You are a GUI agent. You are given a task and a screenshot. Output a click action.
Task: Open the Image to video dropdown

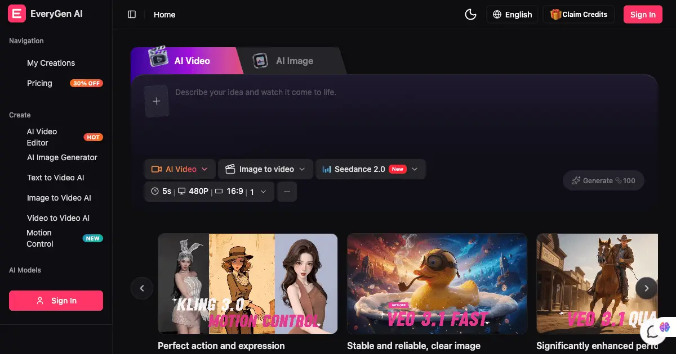265,169
